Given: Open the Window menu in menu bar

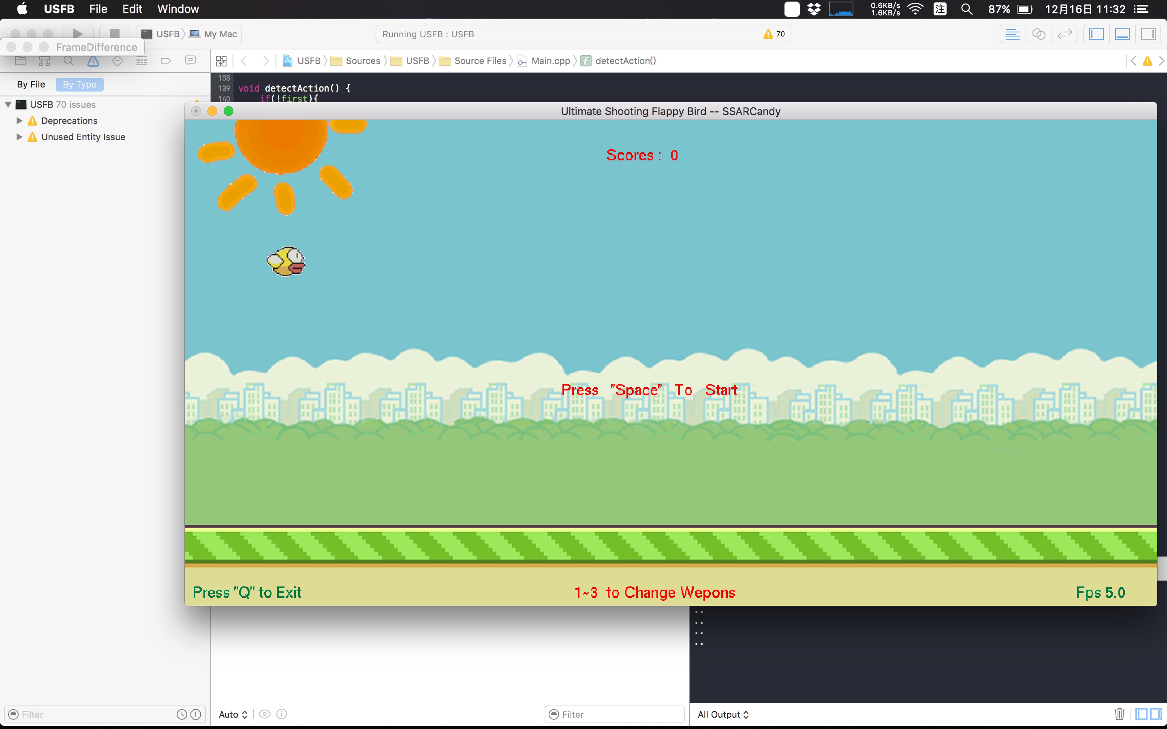Looking at the screenshot, I should [178, 9].
